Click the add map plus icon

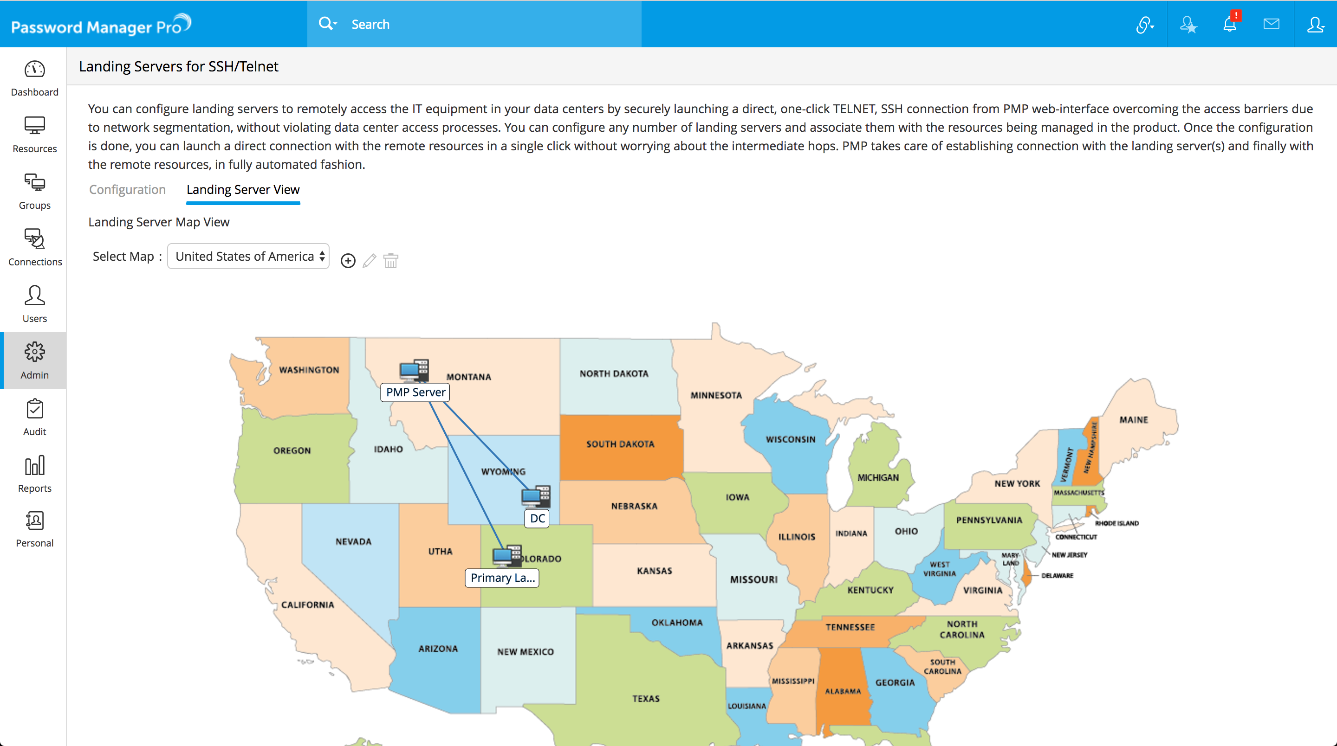point(348,260)
